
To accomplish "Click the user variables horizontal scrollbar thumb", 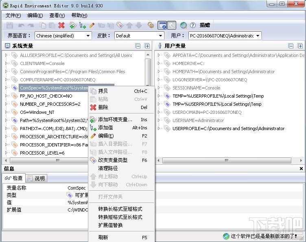I will [227, 161].
